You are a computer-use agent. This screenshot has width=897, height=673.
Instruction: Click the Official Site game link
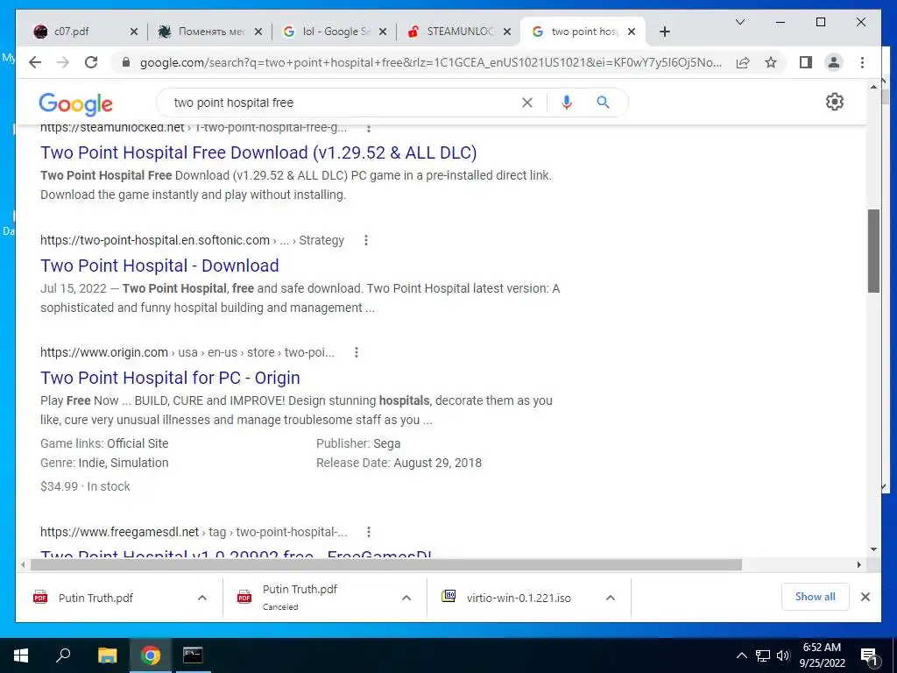click(x=138, y=443)
